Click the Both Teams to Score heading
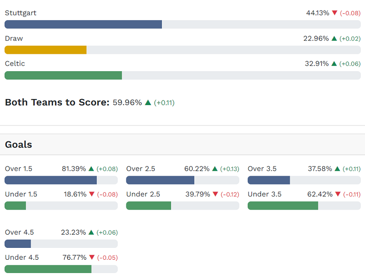The height and width of the screenshot is (278, 365). pos(57,102)
